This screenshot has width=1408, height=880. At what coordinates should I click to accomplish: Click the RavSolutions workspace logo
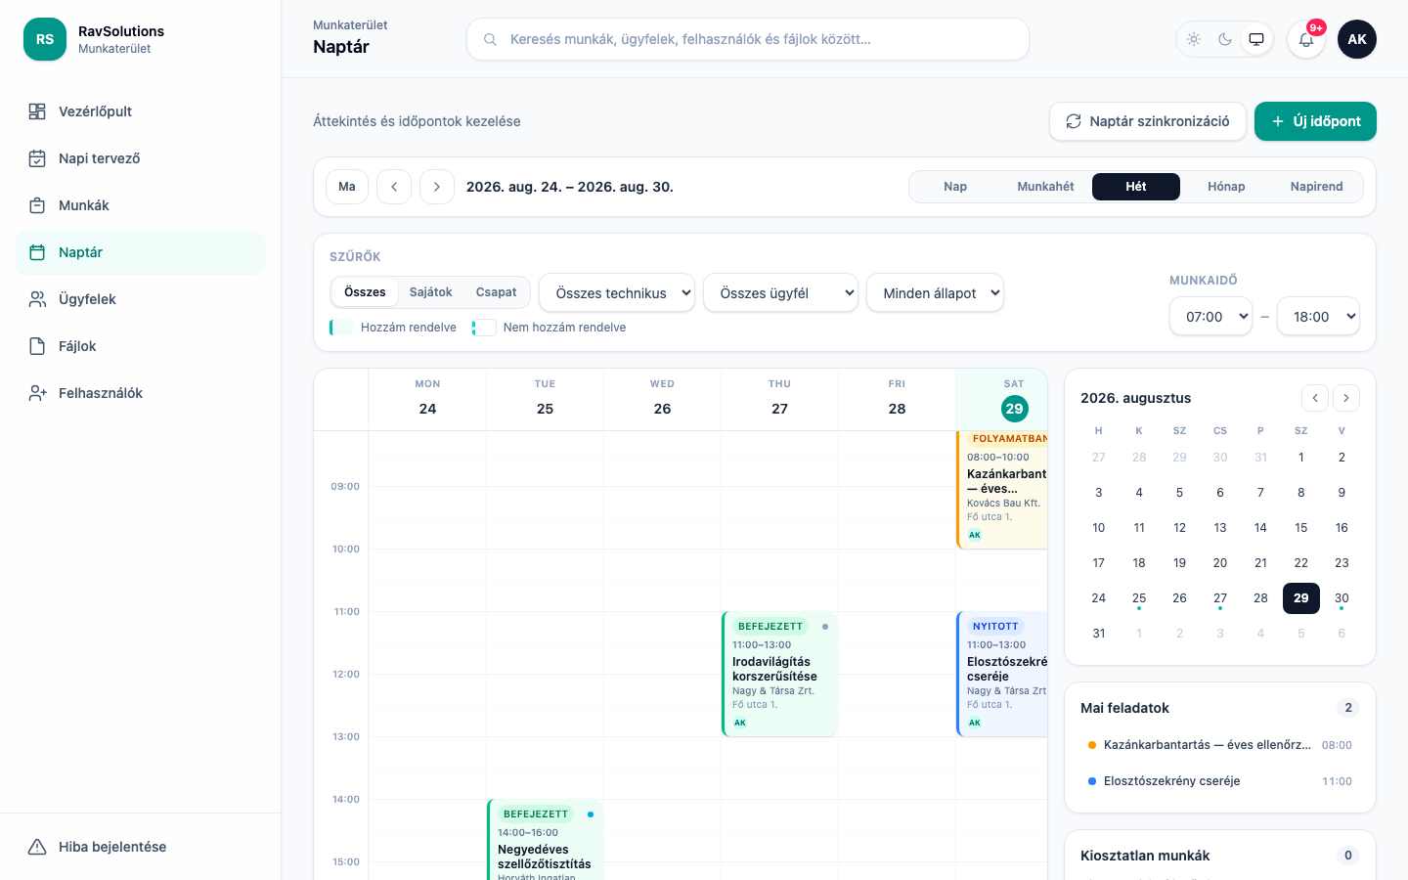click(x=45, y=39)
